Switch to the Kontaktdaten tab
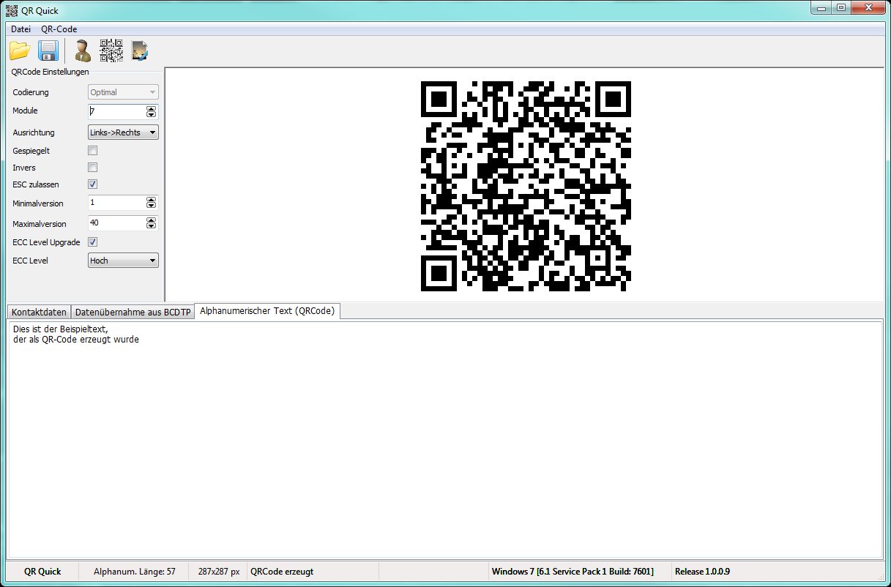 [x=39, y=312]
